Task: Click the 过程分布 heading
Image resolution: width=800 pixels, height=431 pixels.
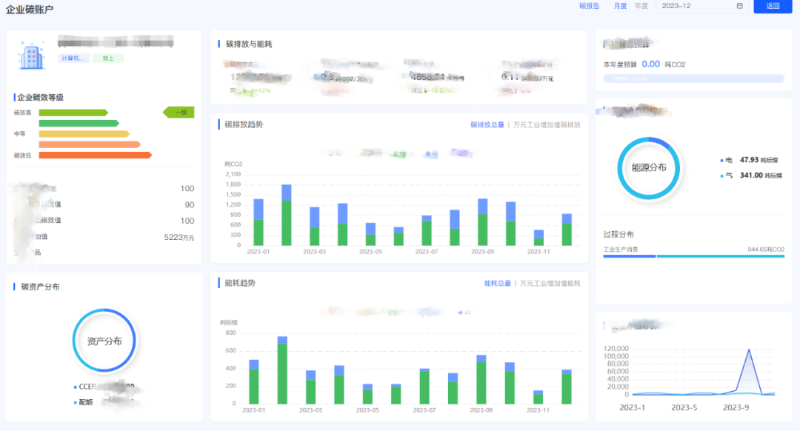Action: [619, 234]
